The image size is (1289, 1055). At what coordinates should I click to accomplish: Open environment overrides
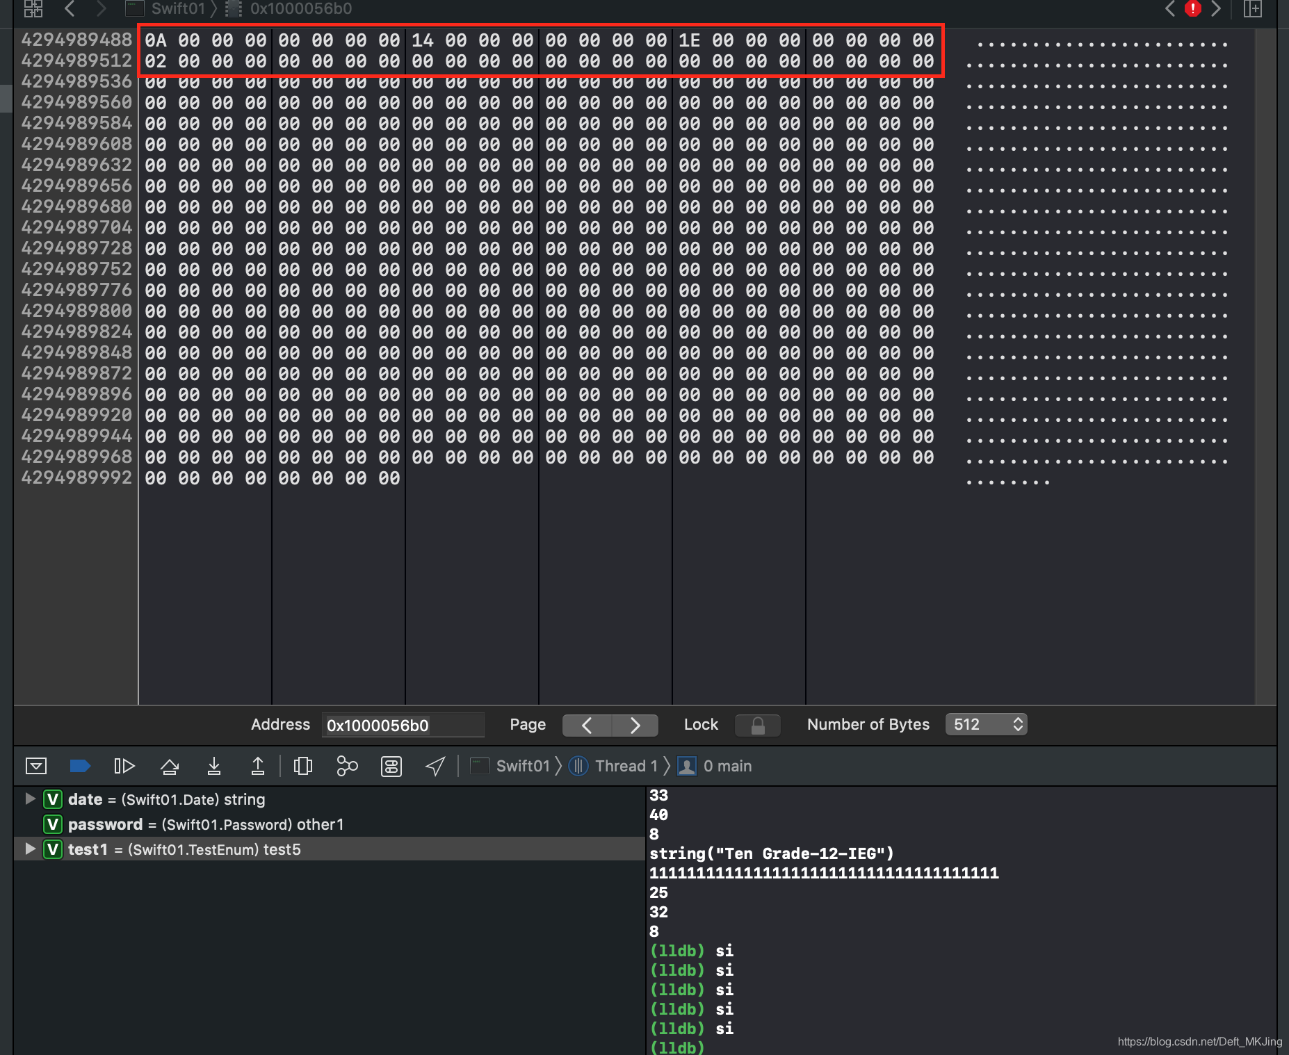tap(391, 766)
